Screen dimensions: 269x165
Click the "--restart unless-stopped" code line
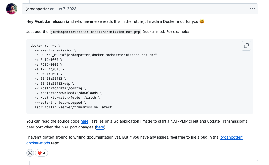[x=60, y=102]
